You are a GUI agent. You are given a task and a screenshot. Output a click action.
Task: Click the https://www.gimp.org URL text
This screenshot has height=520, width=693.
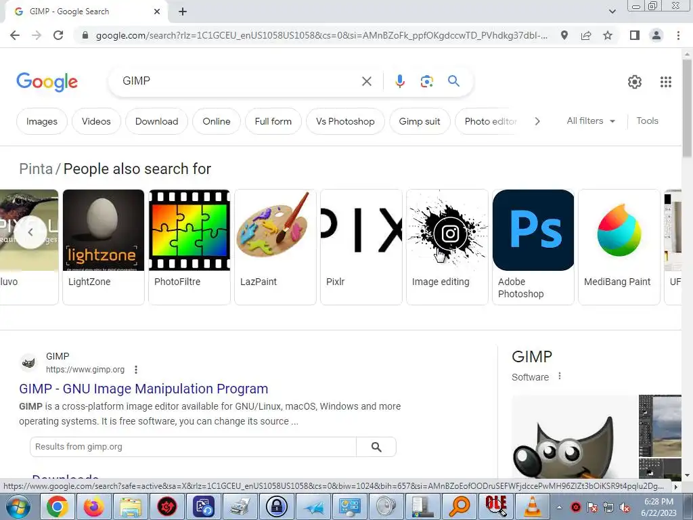85,369
